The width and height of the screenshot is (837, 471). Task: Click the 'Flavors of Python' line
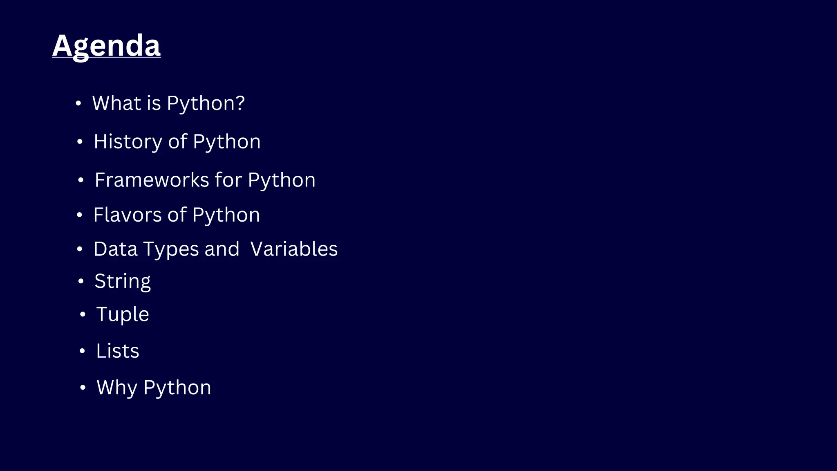click(x=177, y=215)
